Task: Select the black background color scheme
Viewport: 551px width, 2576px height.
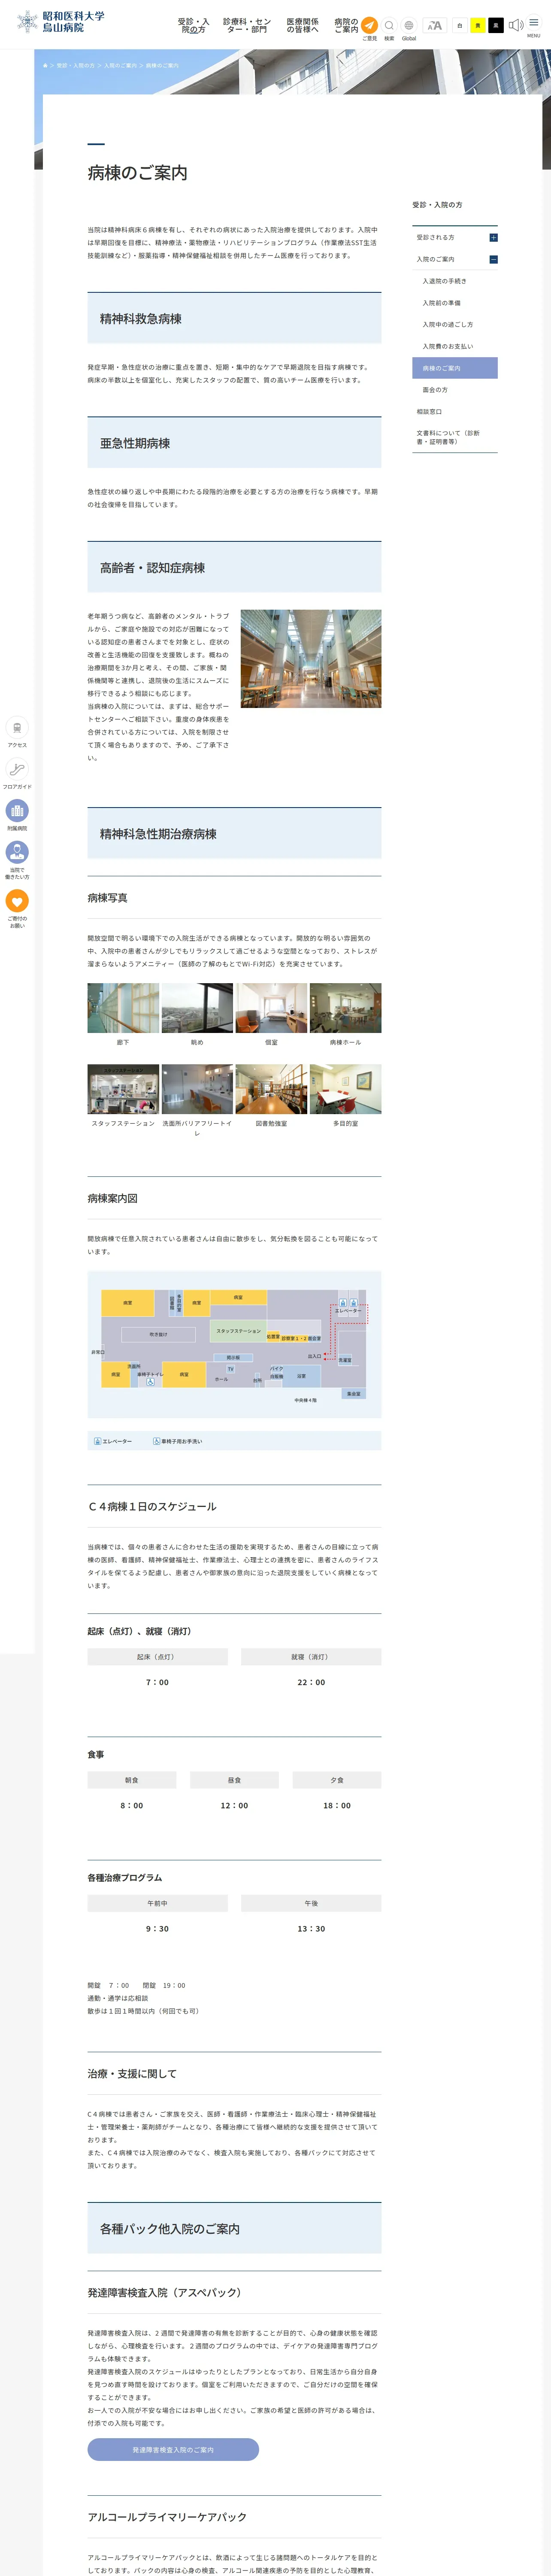Action: 496,25
